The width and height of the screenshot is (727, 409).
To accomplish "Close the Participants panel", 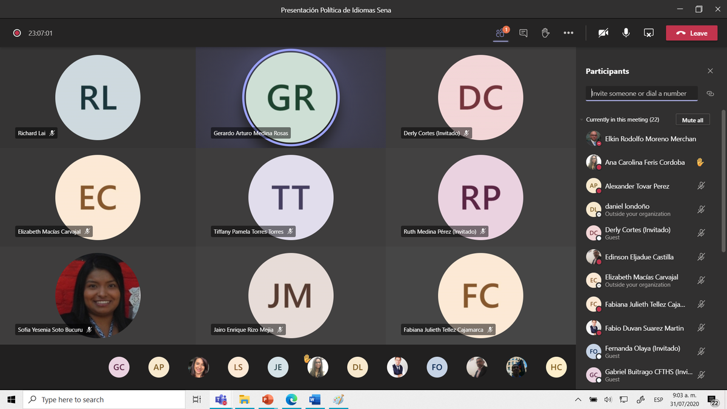I will [x=710, y=71].
